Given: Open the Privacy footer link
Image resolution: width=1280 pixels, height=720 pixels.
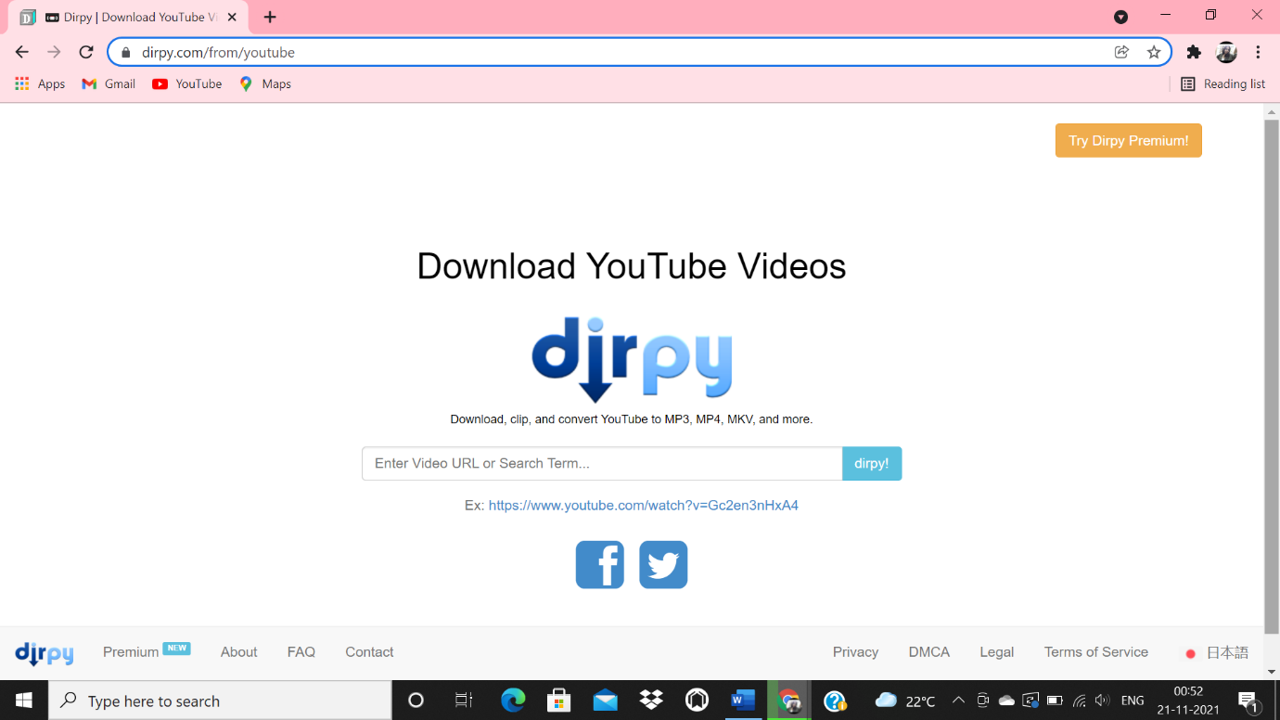Looking at the screenshot, I should coord(855,652).
